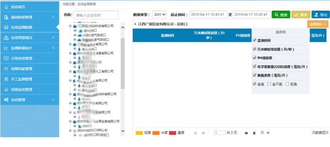Click the house icon beside 化工有限公司
Screen dimensions: 330x147
tap(74, 72)
